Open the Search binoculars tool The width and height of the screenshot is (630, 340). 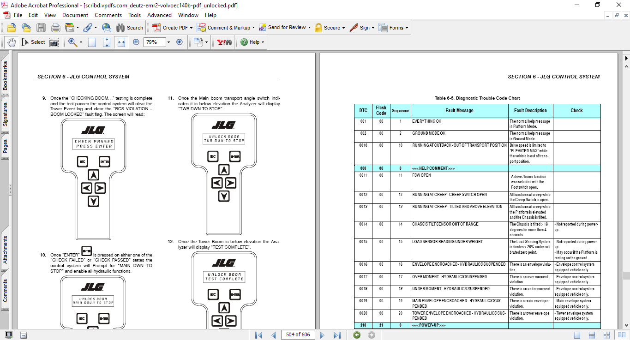pos(129,28)
